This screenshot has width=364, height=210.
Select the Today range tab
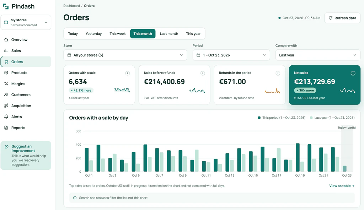click(x=73, y=34)
